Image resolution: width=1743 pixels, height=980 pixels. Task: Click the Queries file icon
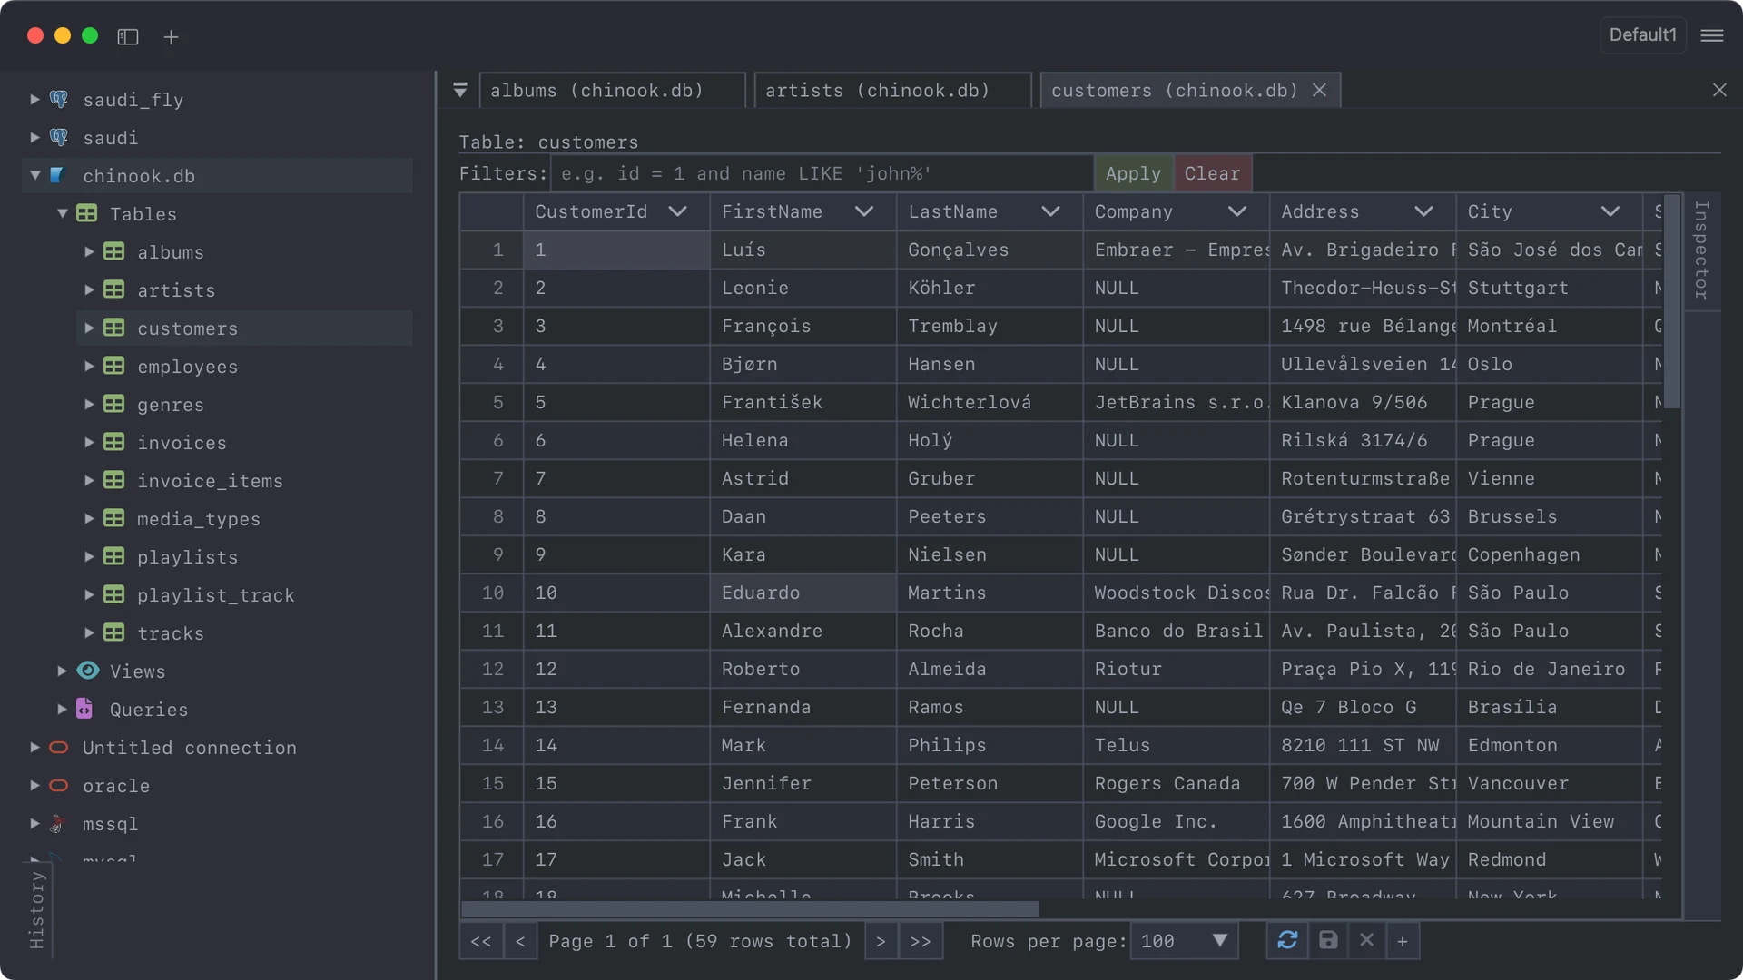click(84, 708)
